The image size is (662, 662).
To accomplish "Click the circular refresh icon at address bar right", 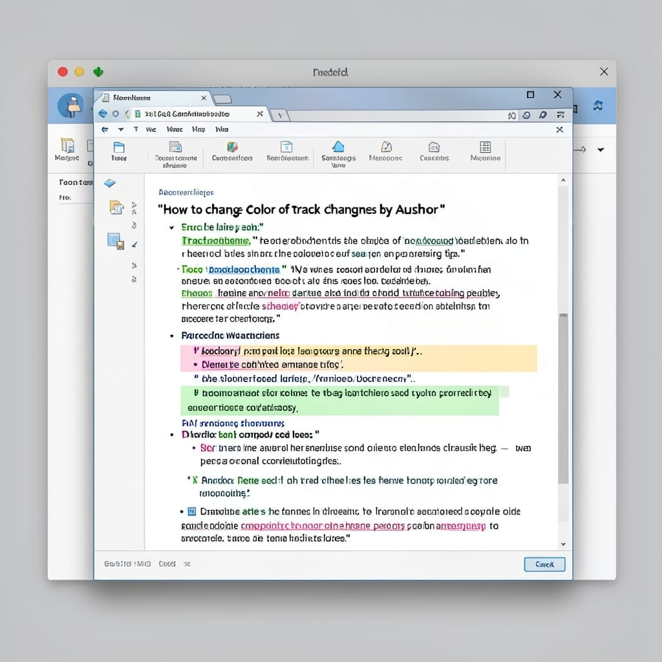I will (x=526, y=115).
